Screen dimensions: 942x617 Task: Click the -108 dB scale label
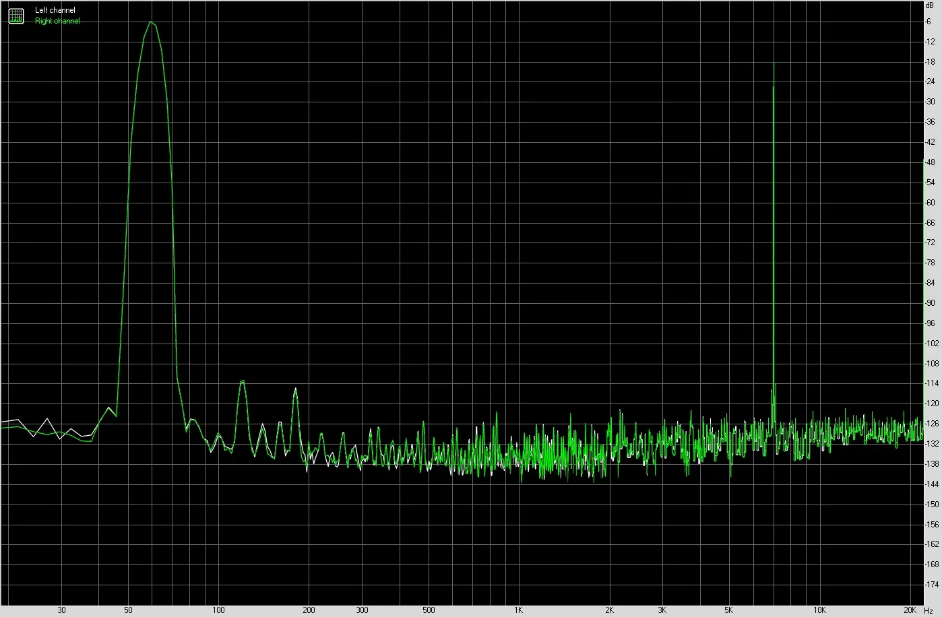point(932,364)
